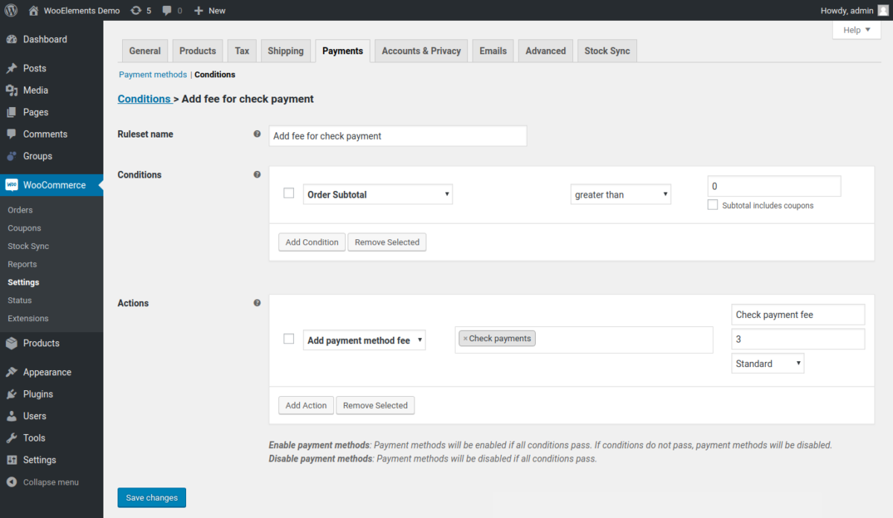Enable Subtotal includes coupons

pos(712,204)
